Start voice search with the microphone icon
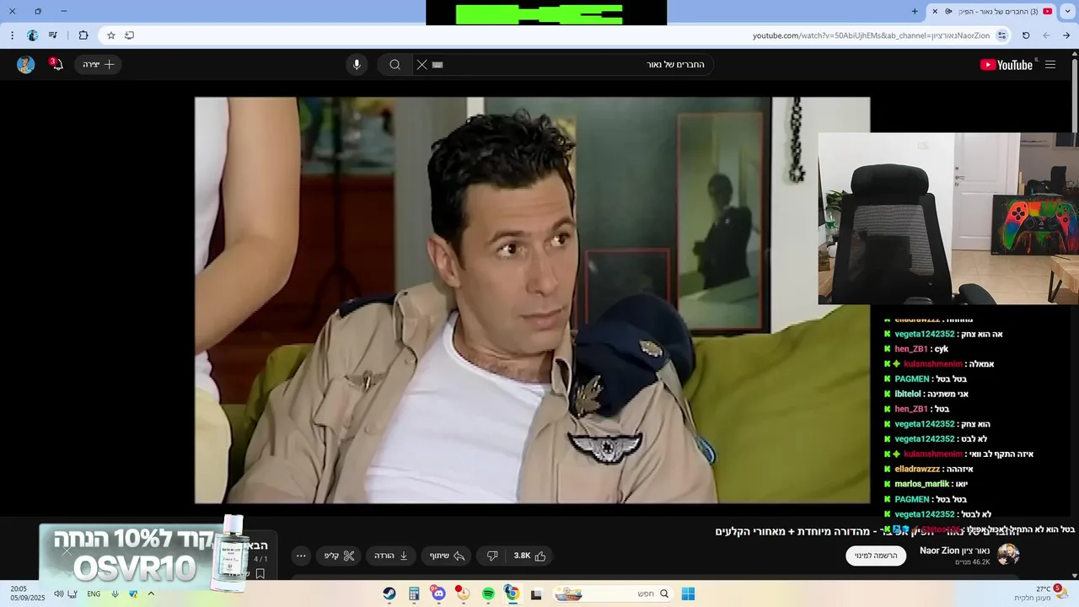 click(357, 65)
